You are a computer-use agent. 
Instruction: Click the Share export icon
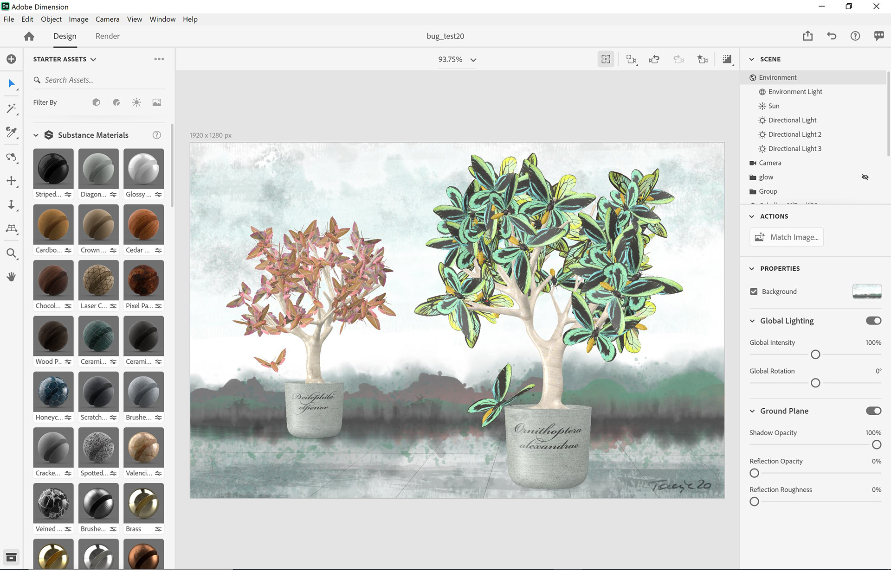coord(807,36)
